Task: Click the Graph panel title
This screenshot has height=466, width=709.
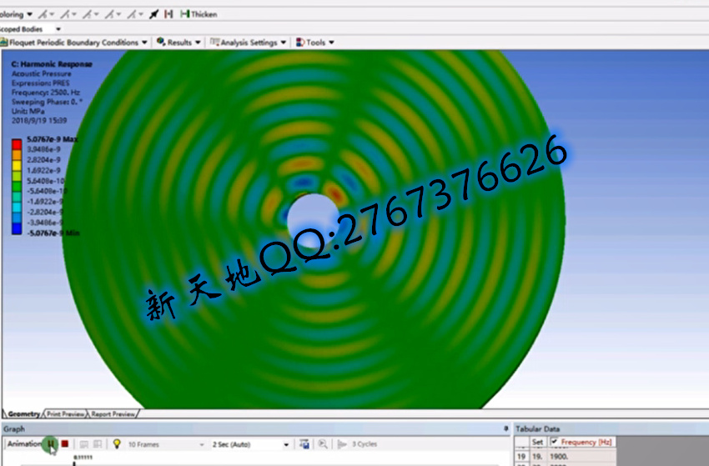Action: click(x=14, y=429)
